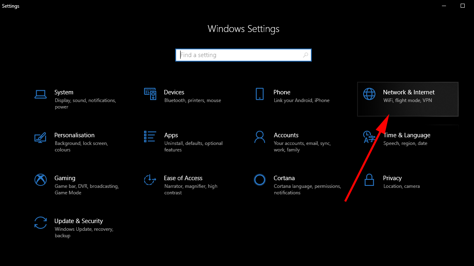Open the 'Update & Security' text label
Screen dimensions: 474x266
click(x=79, y=221)
